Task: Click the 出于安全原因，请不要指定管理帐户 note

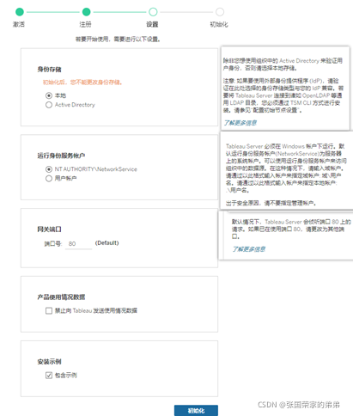Action: tap(271, 203)
